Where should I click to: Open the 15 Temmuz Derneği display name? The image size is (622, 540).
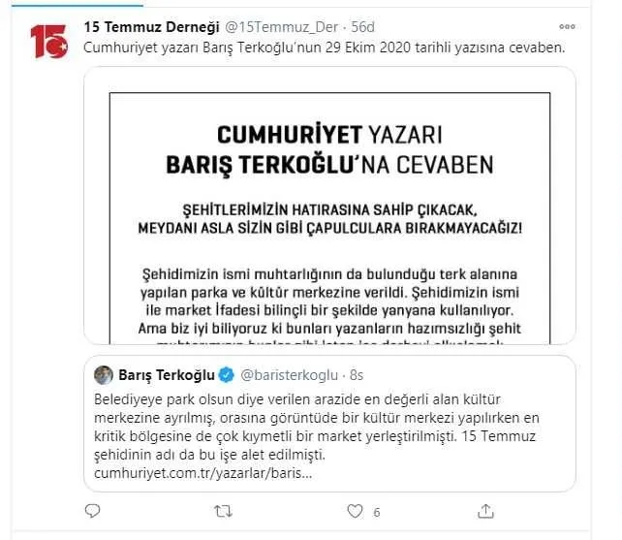coord(151,27)
